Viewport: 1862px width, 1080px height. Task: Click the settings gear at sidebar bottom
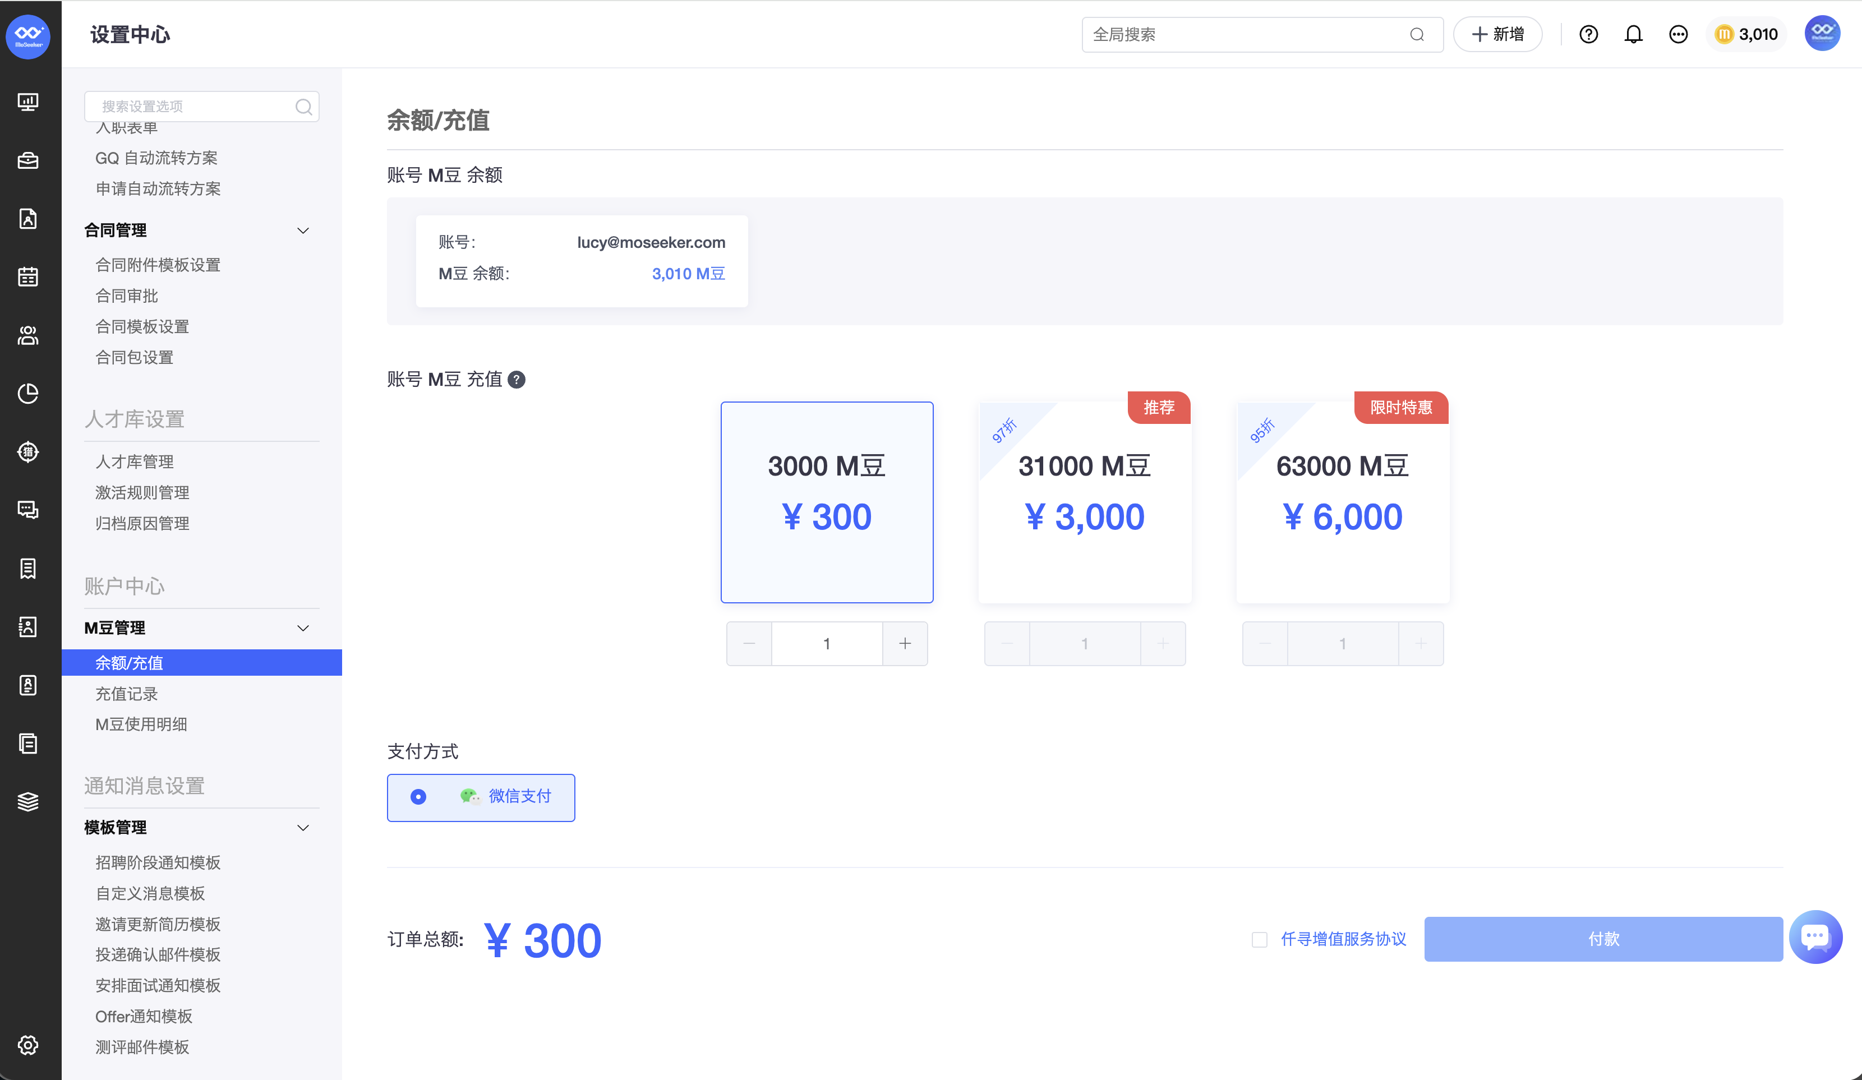(x=28, y=1045)
